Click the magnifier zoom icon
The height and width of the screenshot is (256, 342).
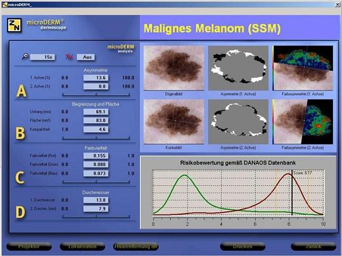(x=25, y=56)
